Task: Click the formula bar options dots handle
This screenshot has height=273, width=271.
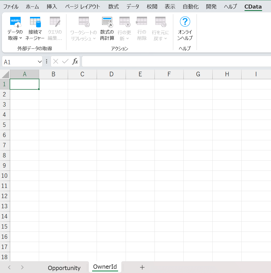Action: click(47, 61)
